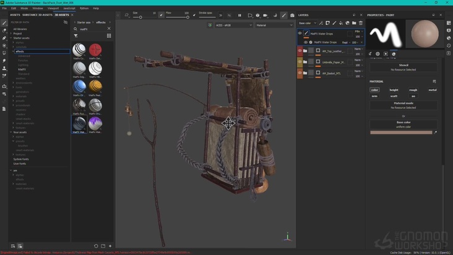Click add fill layer bucket icon
Screen dimensions: 453x255
[x=341, y=23]
